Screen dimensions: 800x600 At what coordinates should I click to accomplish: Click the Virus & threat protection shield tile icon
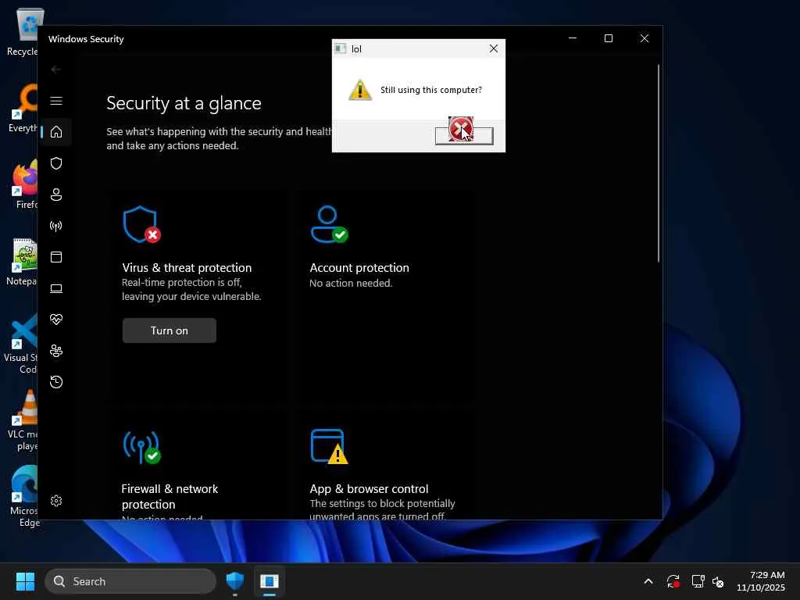142,224
